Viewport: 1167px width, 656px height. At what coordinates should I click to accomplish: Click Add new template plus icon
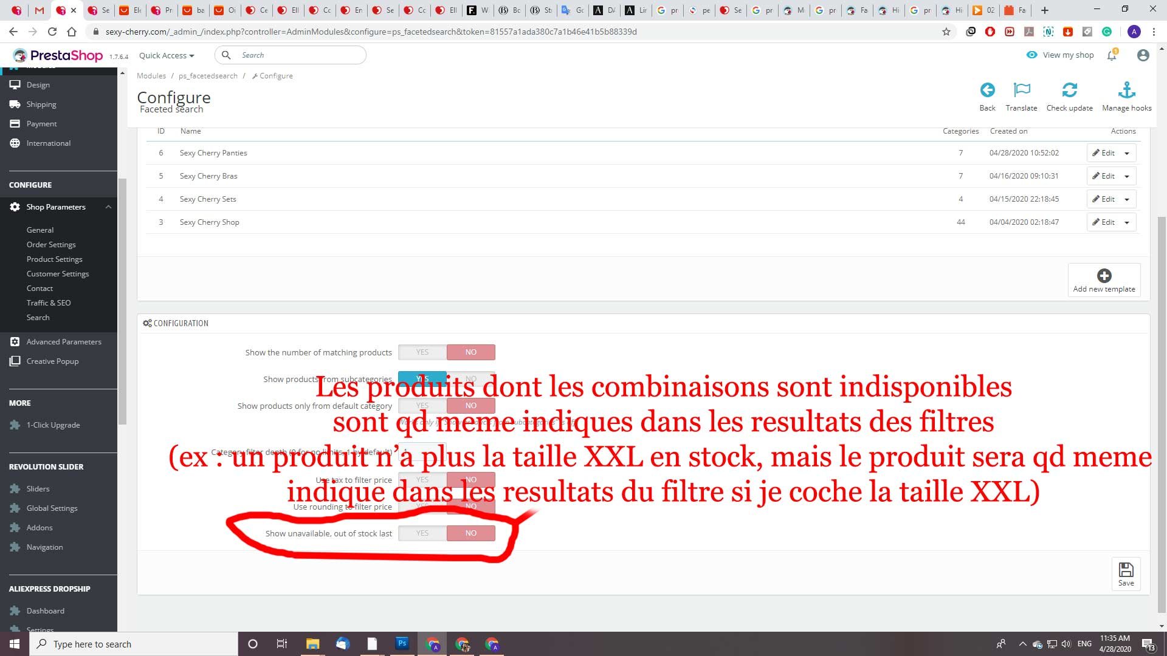1104,275
